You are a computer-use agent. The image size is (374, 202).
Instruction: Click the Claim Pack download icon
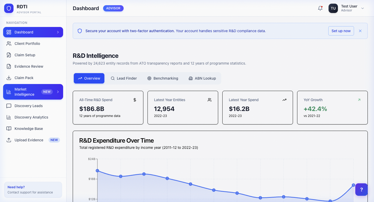tap(9, 78)
